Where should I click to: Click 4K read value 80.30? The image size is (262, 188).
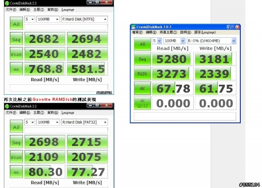[x=45, y=172]
